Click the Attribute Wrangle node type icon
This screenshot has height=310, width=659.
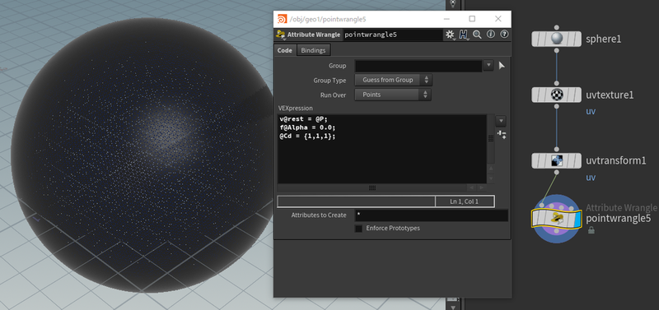[281, 35]
